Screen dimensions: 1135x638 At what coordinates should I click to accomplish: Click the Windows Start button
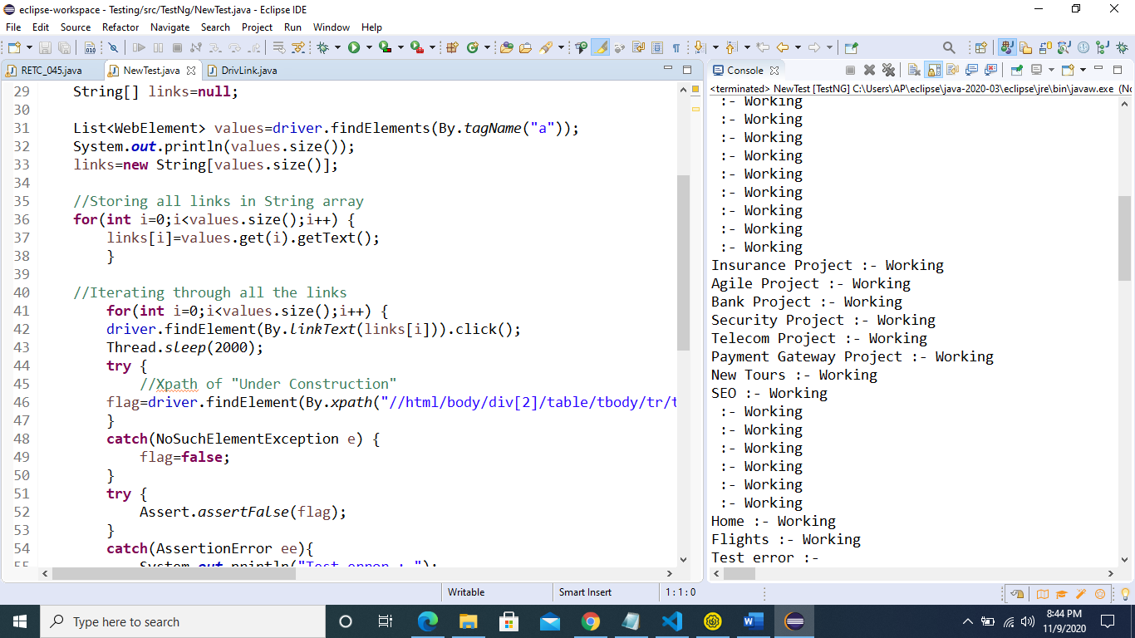[x=20, y=621]
